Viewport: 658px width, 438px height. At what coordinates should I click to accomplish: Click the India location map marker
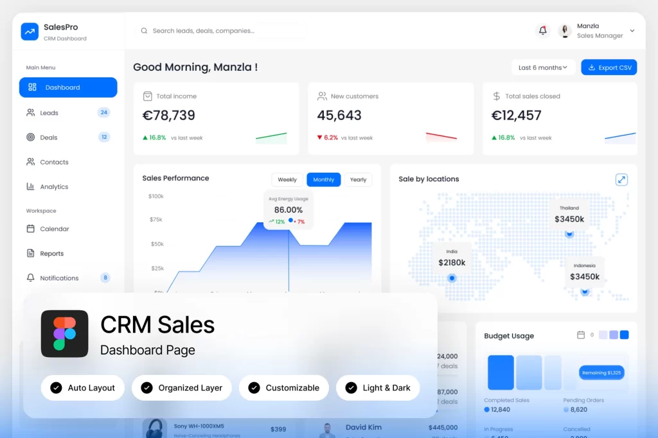coord(452,278)
